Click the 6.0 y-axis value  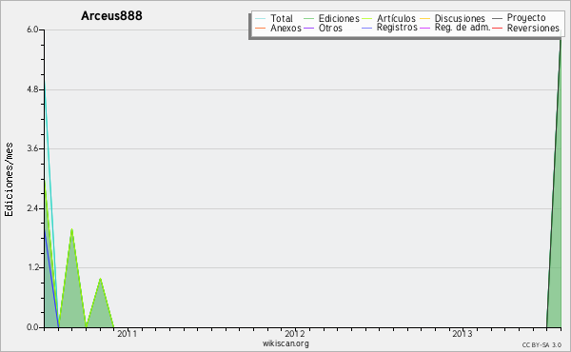point(32,29)
